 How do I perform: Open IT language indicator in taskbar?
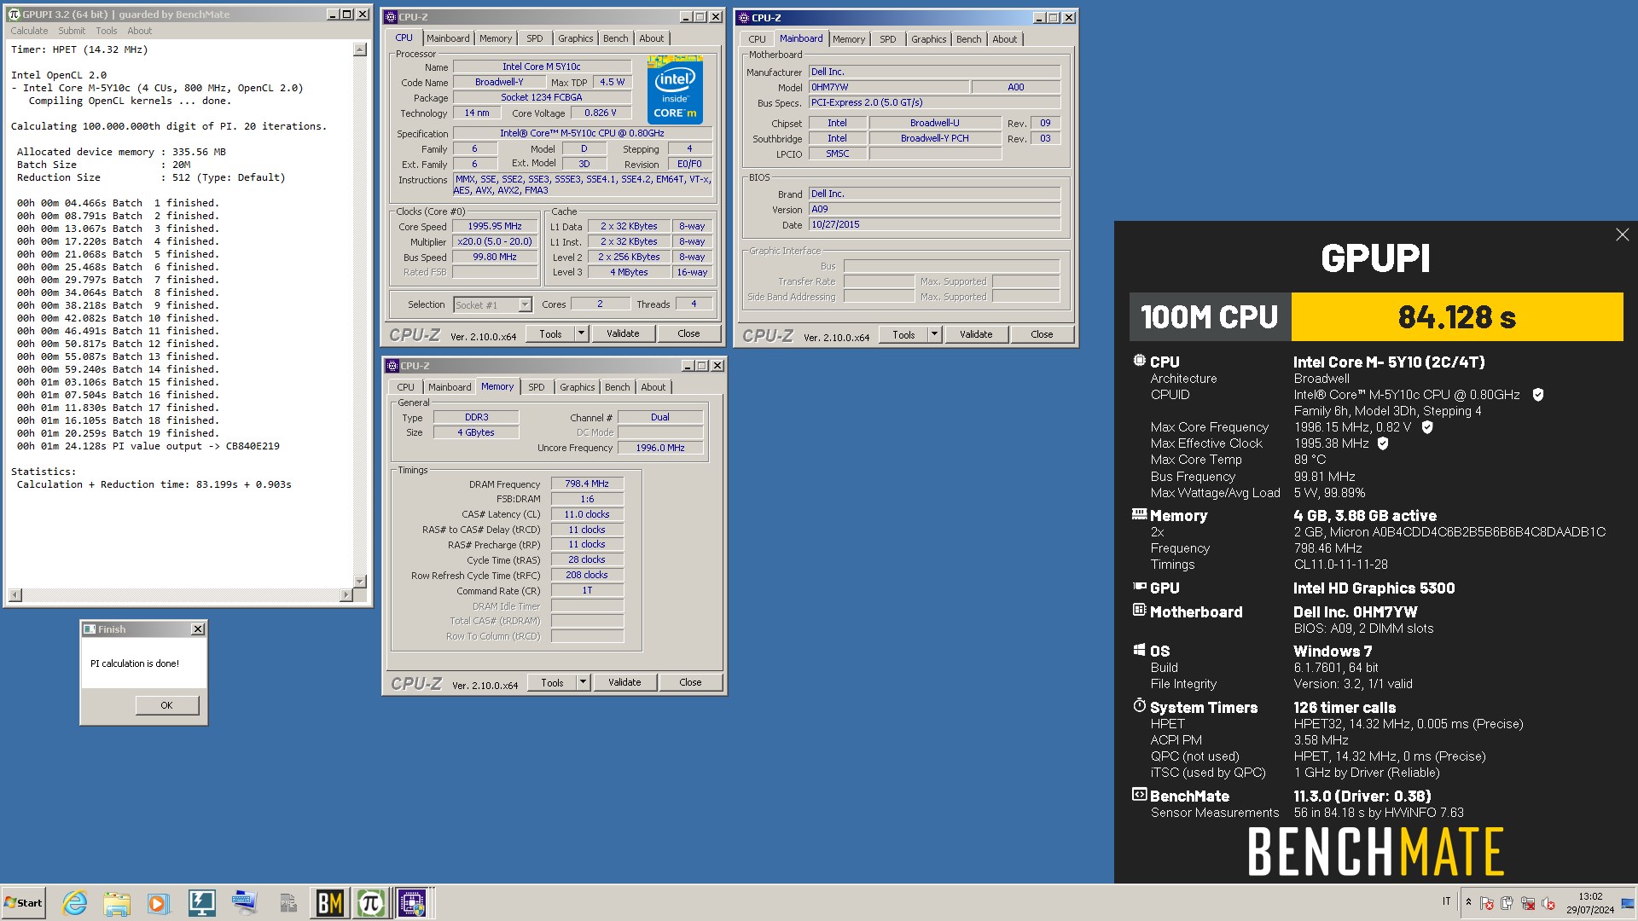[1446, 901]
